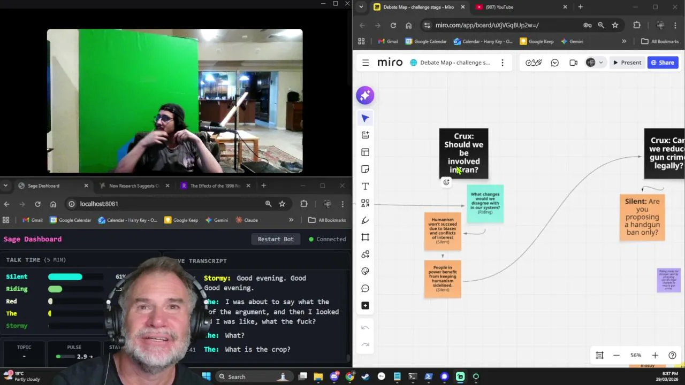This screenshot has height=385, width=685.
Task: Start a Miro video call
Action: click(x=573, y=63)
